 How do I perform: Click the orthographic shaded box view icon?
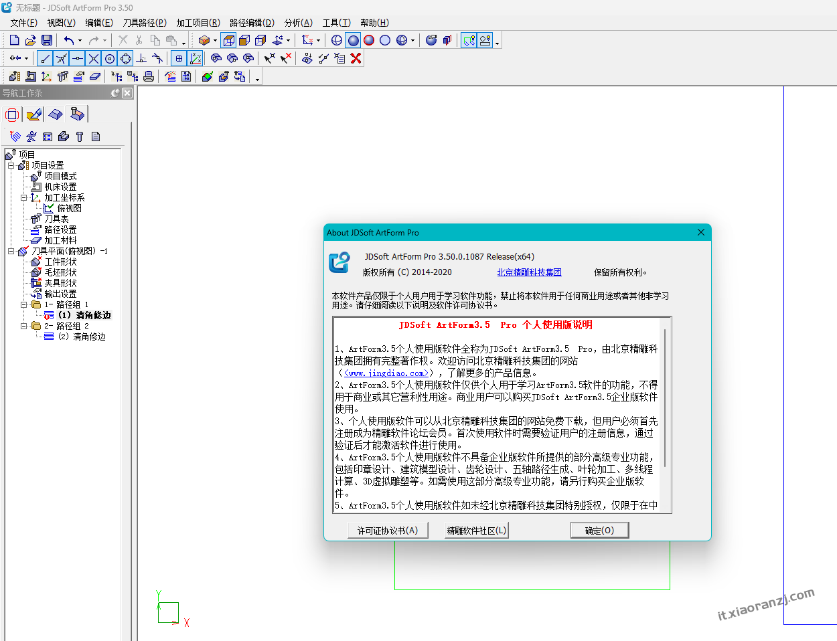pos(245,40)
